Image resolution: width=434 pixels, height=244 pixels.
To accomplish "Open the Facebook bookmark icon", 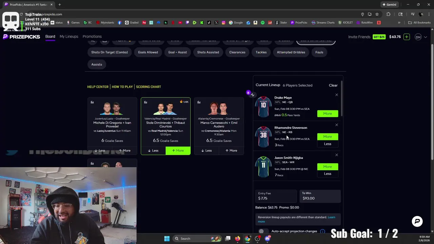I will click(x=120, y=23).
